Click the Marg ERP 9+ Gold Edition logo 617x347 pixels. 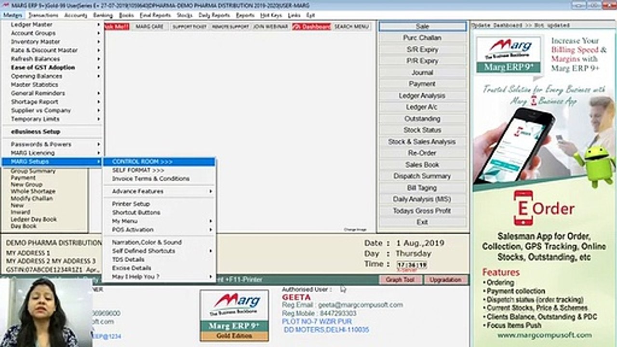click(234, 315)
